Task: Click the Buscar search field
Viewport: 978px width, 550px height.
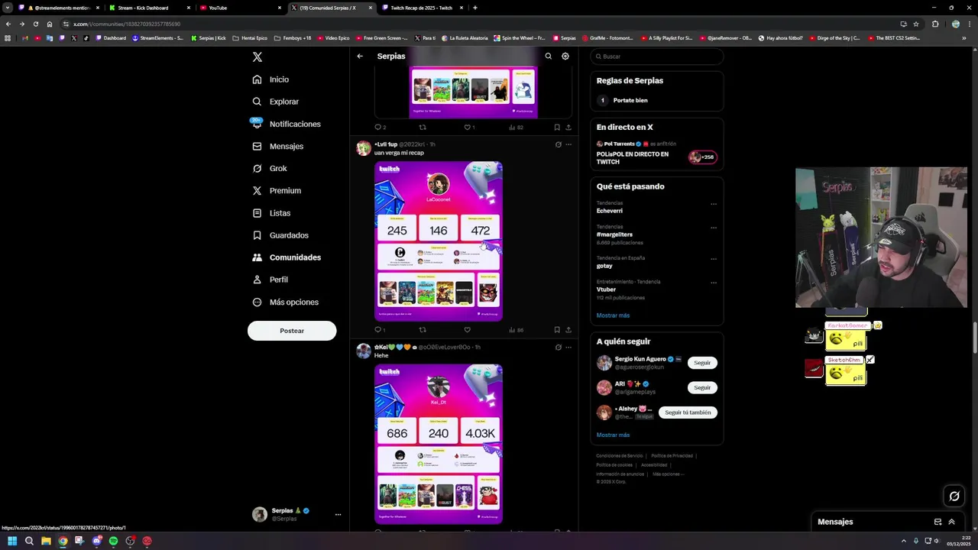Action: click(x=657, y=57)
